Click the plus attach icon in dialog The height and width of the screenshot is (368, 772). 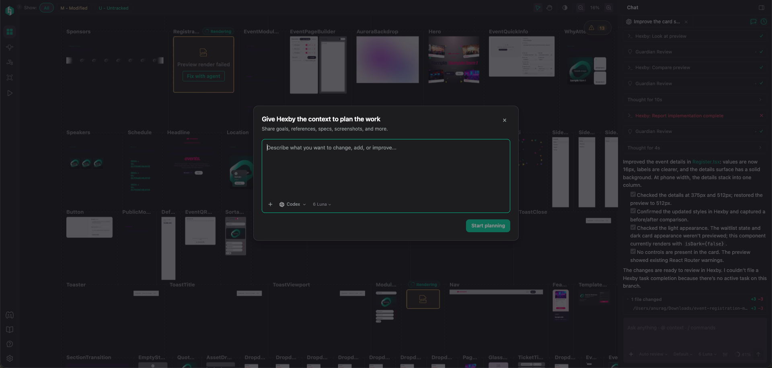click(271, 204)
